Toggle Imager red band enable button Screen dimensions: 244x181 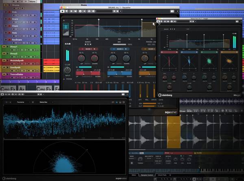pyautogui.click(x=162, y=52)
